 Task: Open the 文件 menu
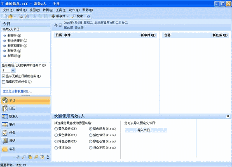coord(8,10)
